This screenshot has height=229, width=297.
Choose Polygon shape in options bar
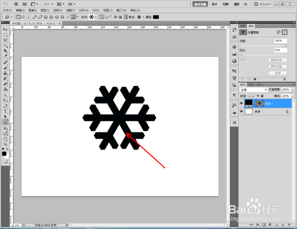click(x=62, y=17)
